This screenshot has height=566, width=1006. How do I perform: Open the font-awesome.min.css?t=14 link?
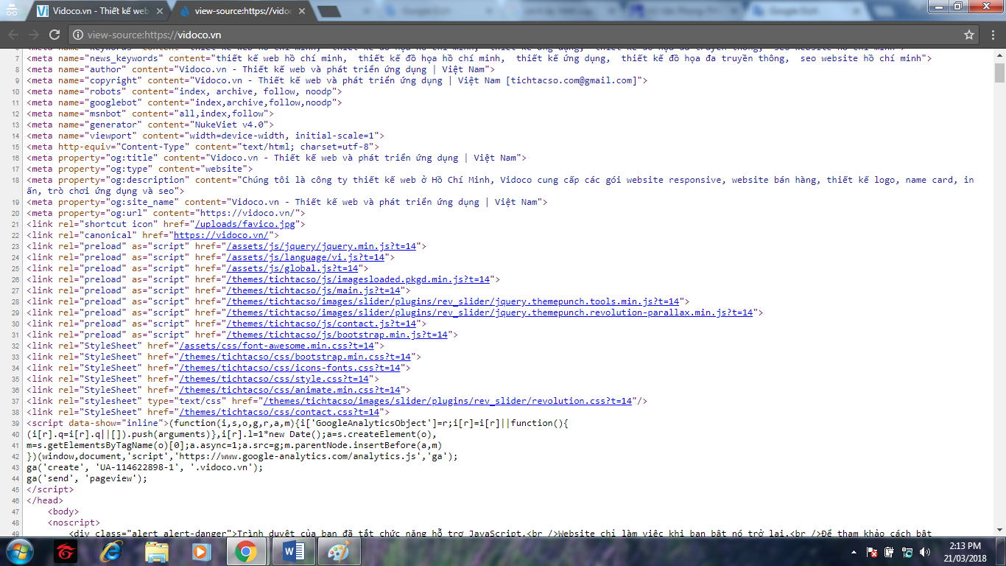278,346
